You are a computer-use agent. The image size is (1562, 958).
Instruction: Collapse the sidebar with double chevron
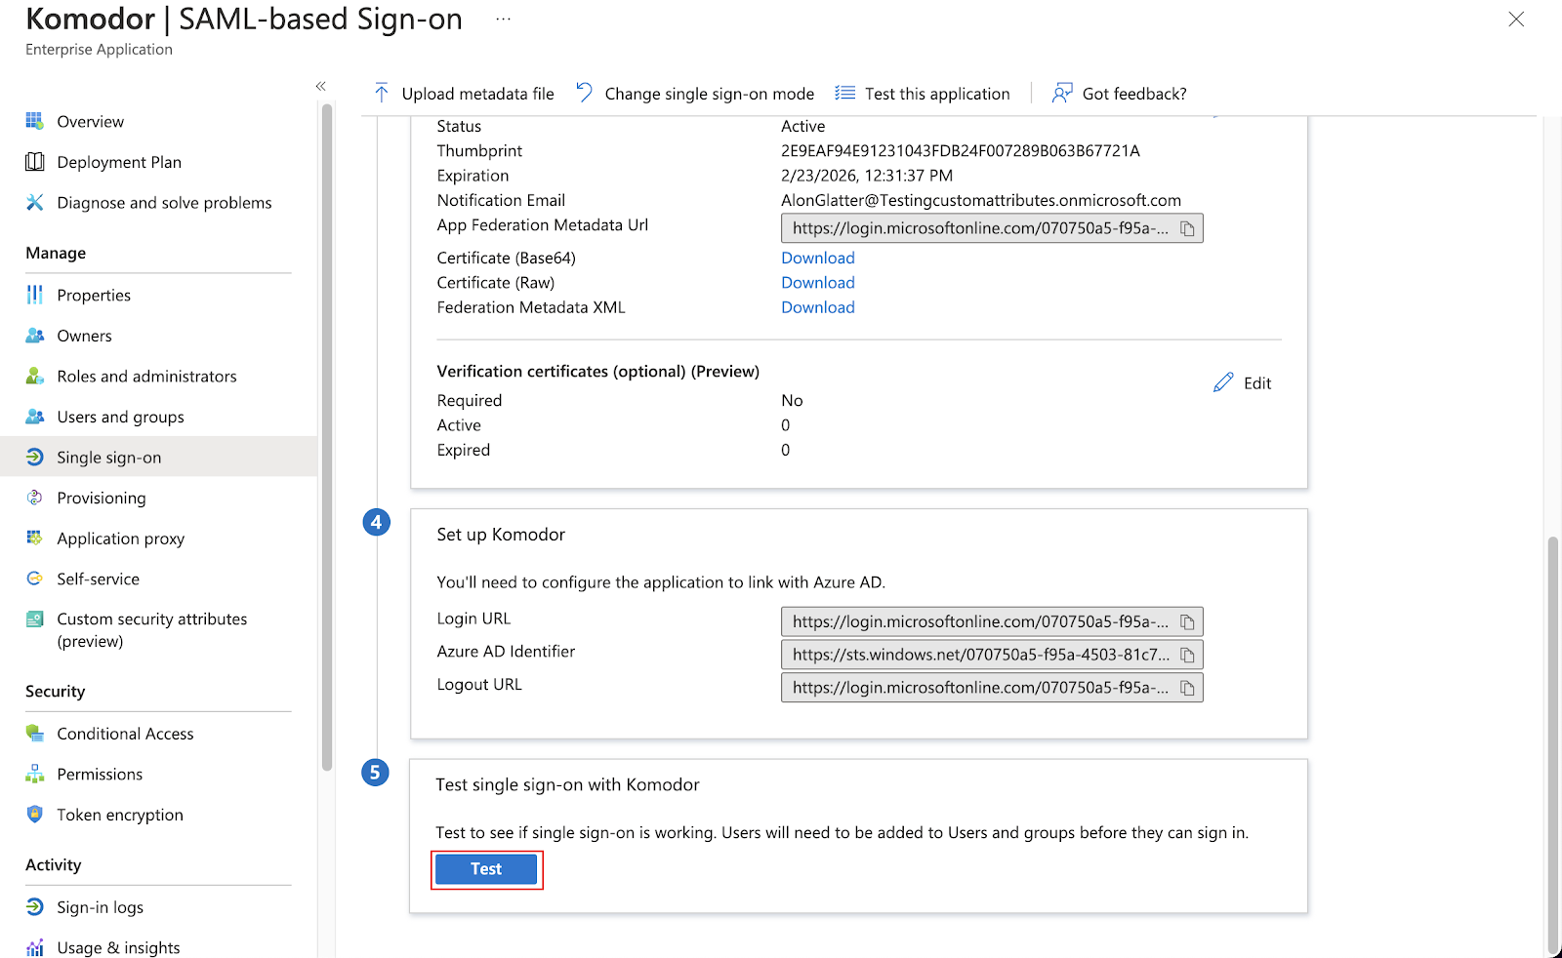[320, 86]
